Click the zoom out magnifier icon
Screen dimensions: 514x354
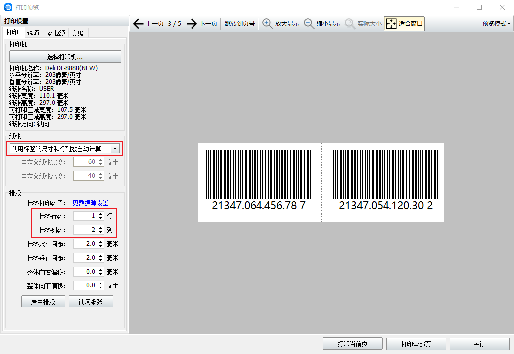(x=309, y=24)
